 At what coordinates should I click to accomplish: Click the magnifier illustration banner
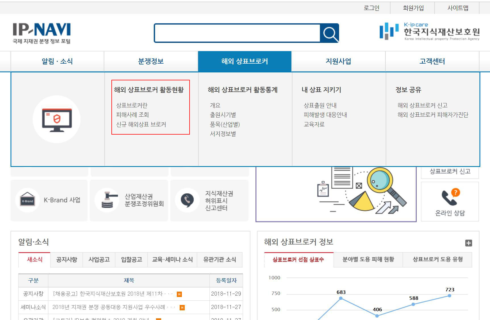click(x=336, y=194)
